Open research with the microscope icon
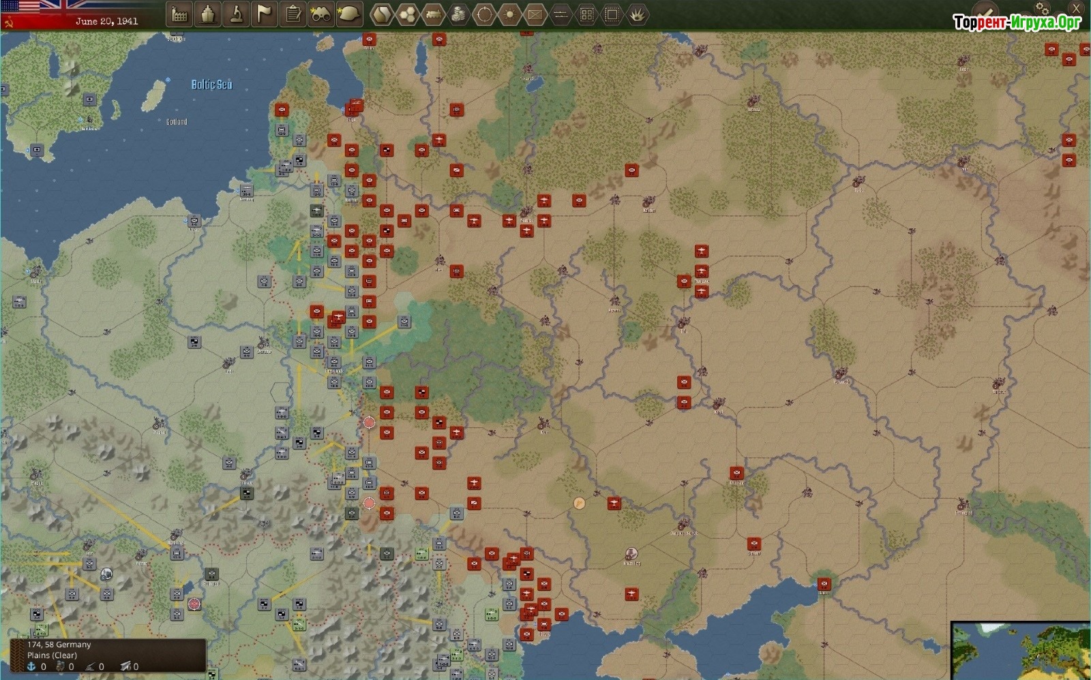Image resolution: width=1091 pixels, height=680 pixels. 237,14
